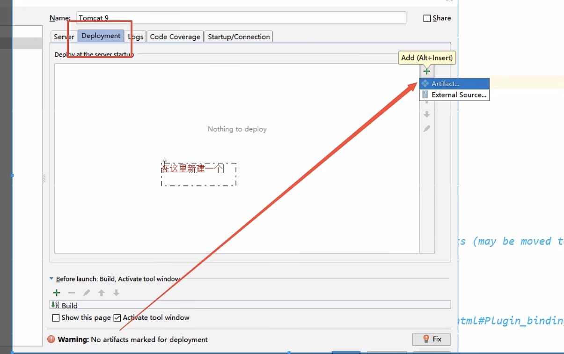
Task: Move Before launch task down arrow
Action: (x=117, y=293)
